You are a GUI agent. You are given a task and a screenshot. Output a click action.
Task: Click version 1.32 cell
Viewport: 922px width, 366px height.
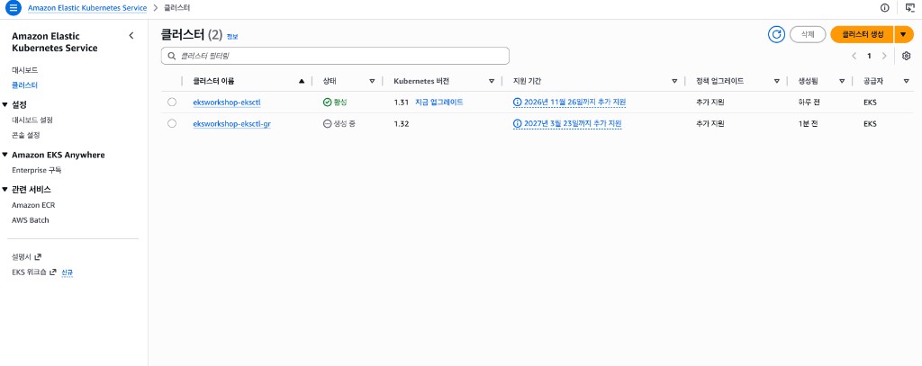click(401, 124)
